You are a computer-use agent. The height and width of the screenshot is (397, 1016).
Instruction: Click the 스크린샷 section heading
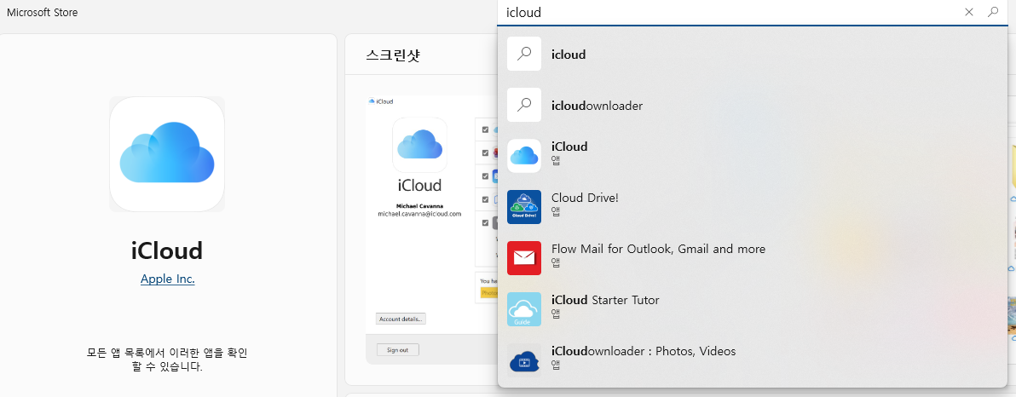[393, 55]
